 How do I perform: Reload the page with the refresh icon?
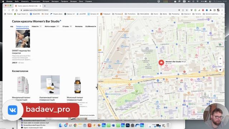(13, 10)
